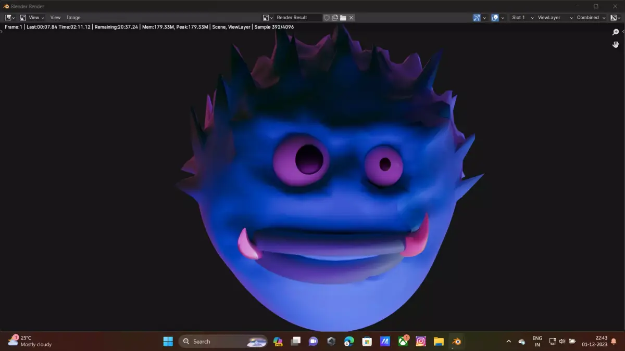Open the purple chat app on taskbar
This screenshot has width=625, height=351.
[313, 342]
